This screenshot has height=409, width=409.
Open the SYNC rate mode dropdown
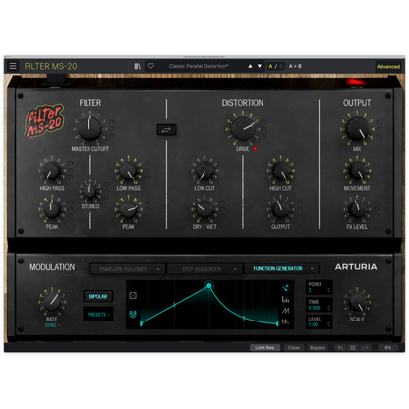pyautogui.click(x=52, y=325)
